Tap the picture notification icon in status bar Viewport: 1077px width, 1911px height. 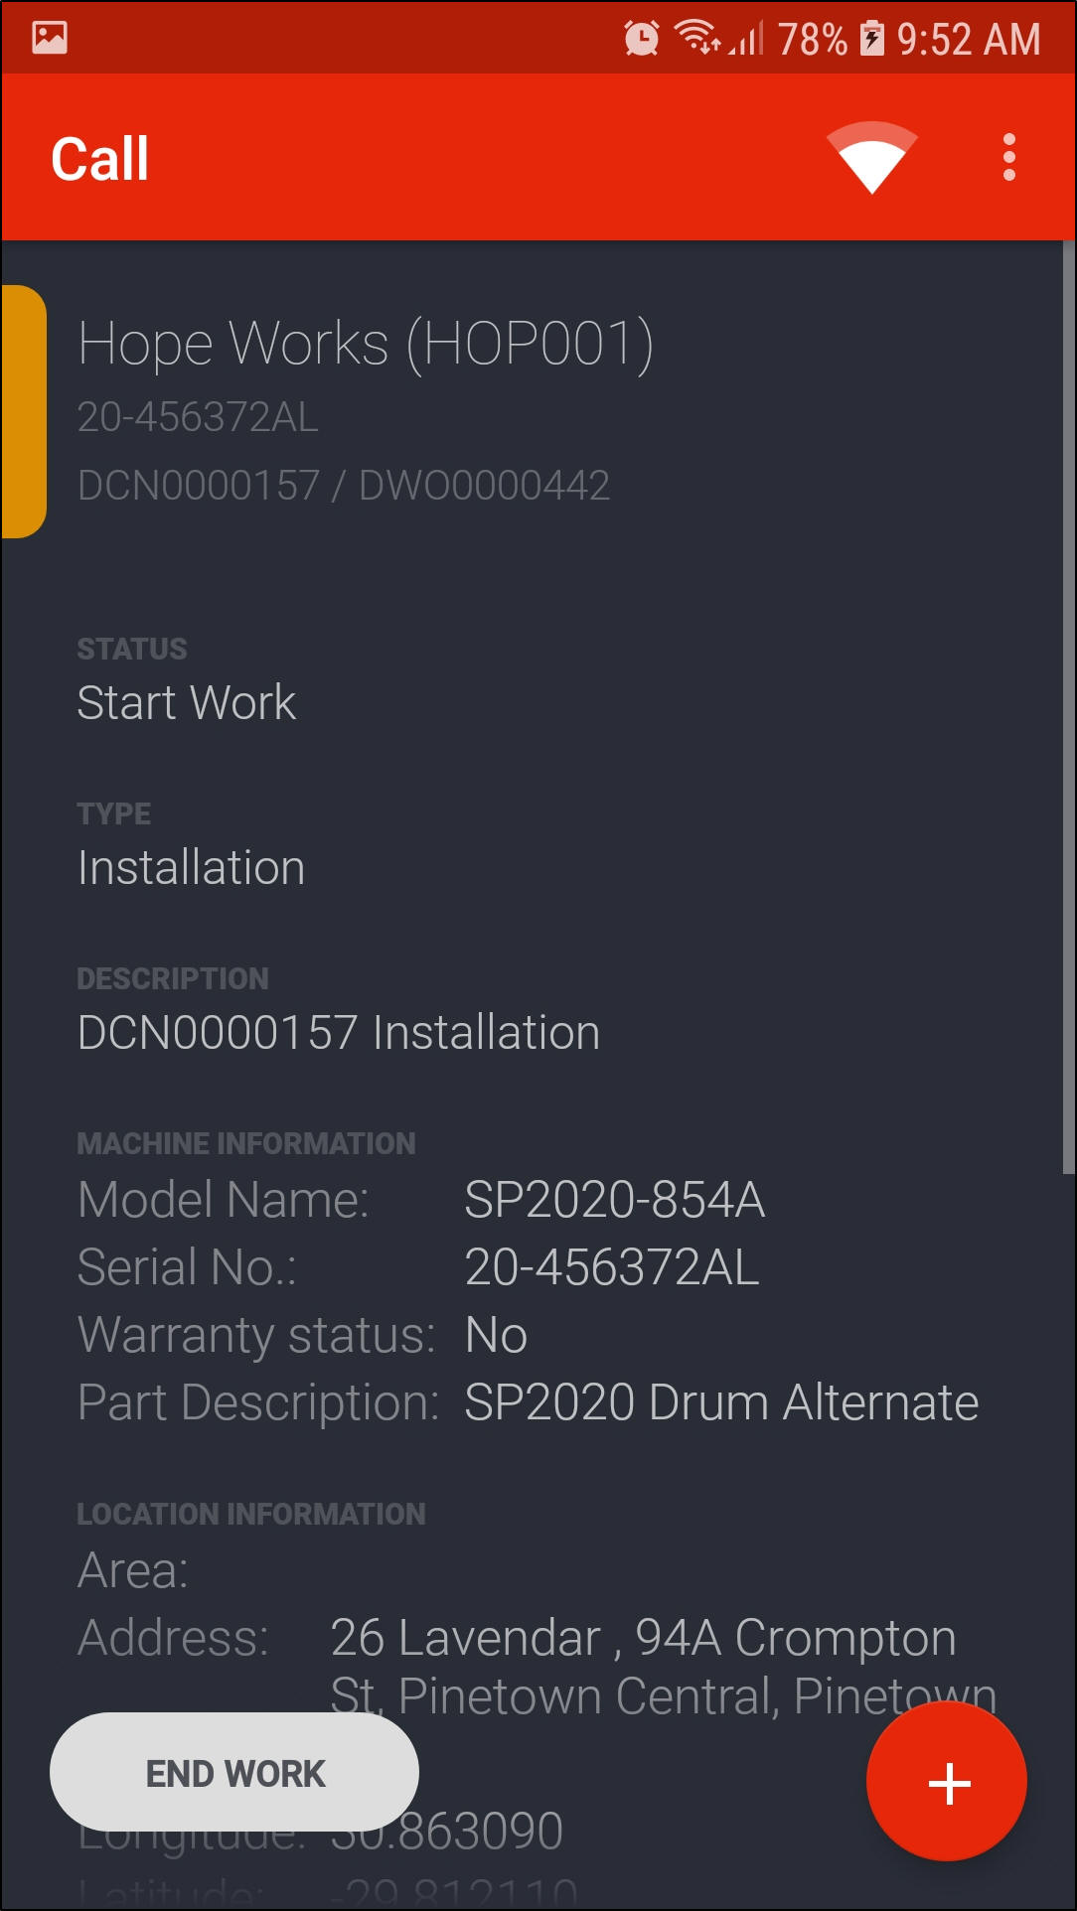(50, 39)
